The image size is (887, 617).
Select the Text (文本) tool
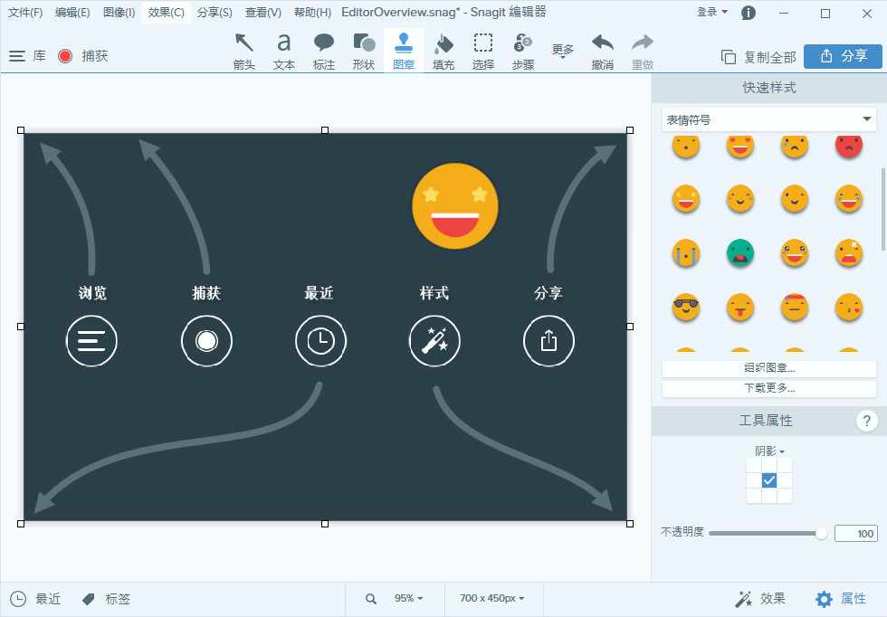(x=284, y=51)
